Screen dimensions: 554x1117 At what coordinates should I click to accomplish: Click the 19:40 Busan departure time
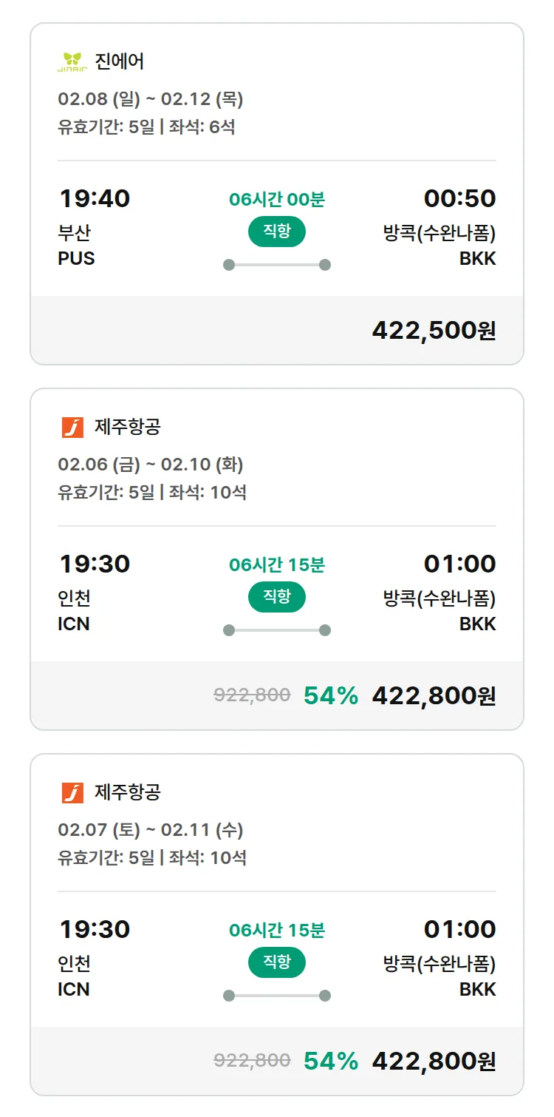(94, 198)
